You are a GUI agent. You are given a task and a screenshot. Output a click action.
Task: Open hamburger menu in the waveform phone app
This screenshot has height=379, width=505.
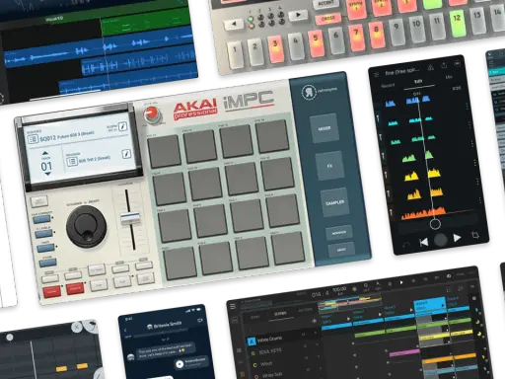[x=376, y=75]
